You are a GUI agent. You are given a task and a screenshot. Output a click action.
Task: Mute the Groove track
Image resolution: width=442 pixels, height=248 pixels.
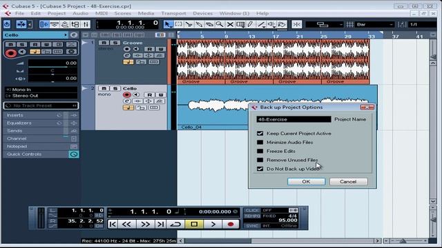coord(104,43)
